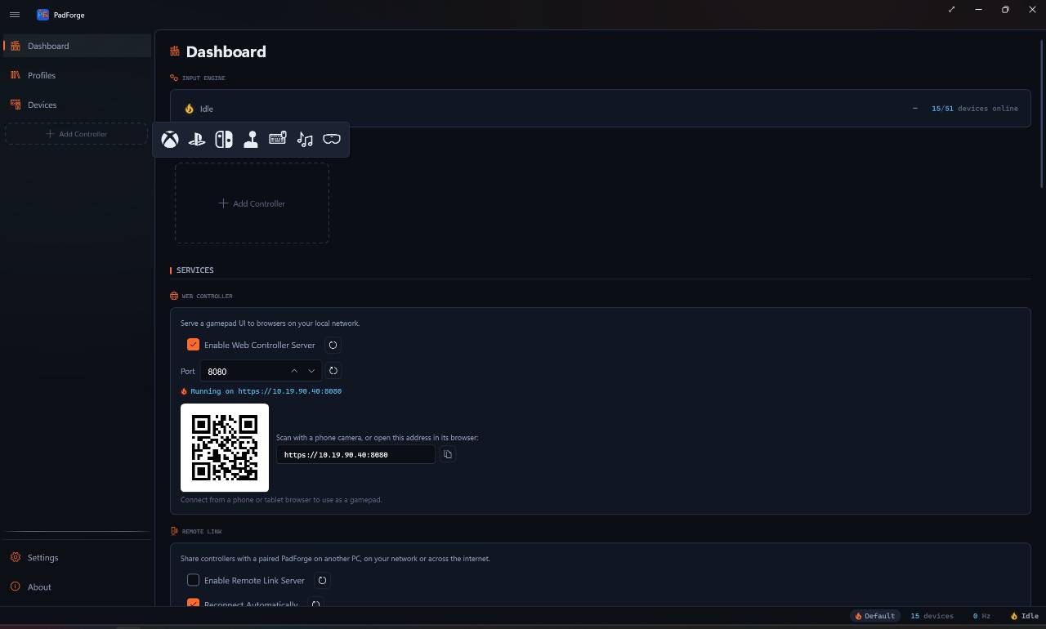Check Enable Remote Link Server
This screenshot has height=629, width=1046.
click(x=193, y=580)
